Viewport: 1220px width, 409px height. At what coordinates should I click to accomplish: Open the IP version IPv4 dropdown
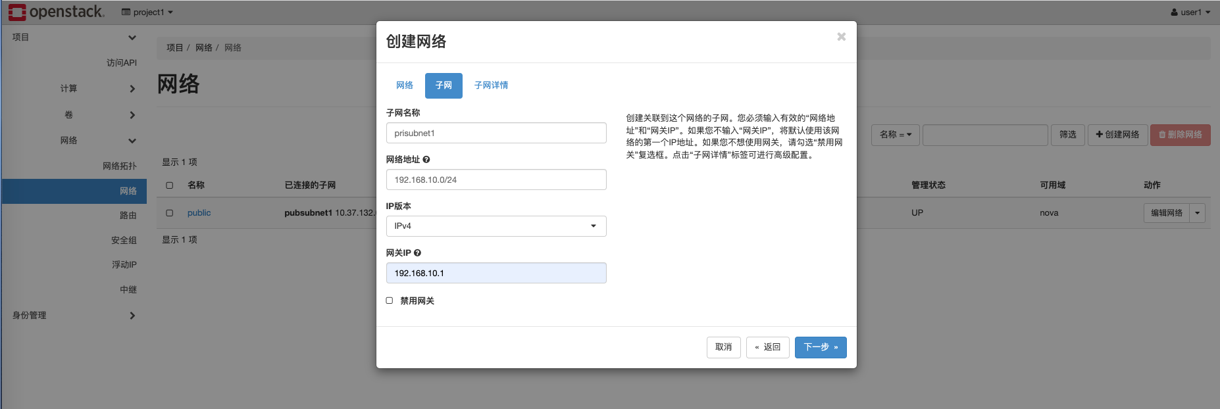[x=496, y=226]
